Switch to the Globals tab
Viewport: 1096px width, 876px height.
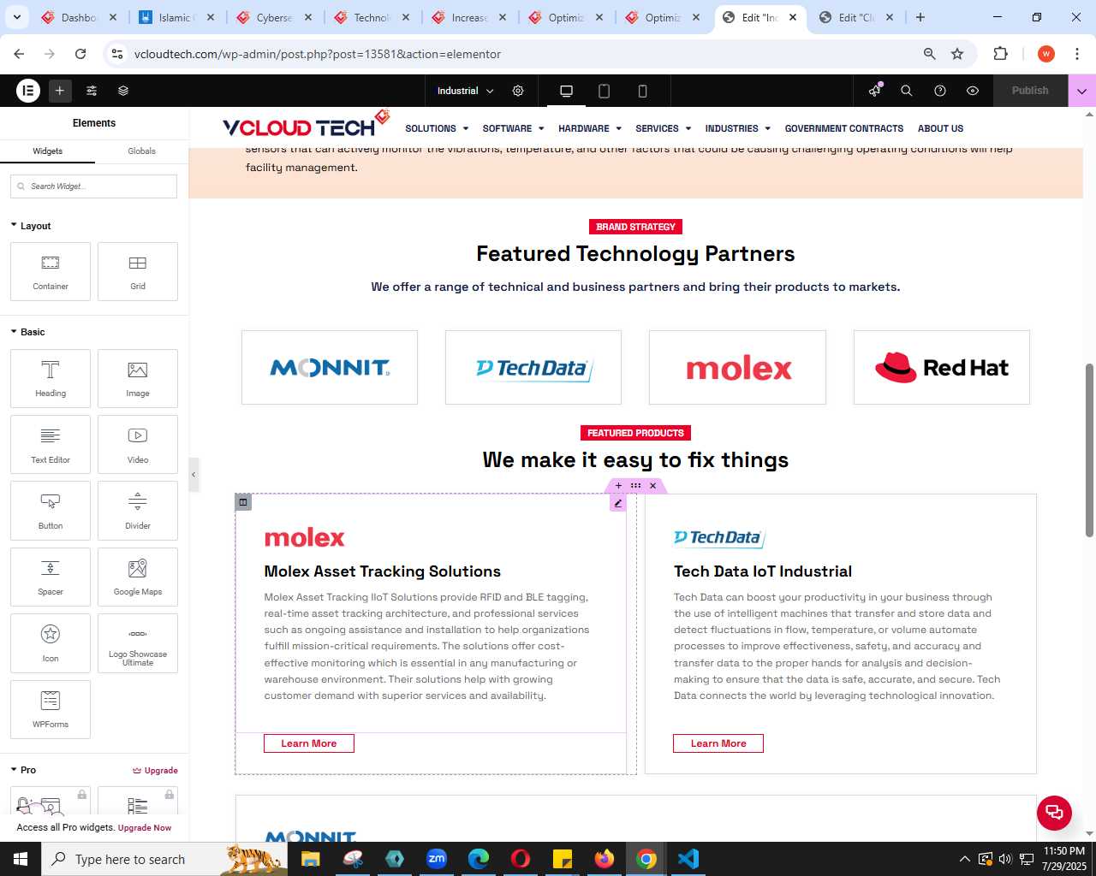(141, 151)
